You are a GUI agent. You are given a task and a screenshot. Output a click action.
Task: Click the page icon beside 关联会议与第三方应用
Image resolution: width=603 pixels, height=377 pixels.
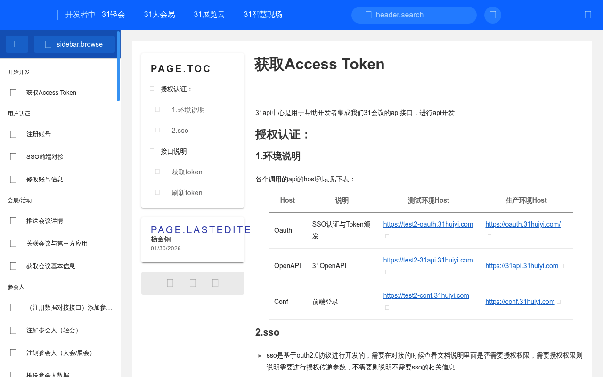[13, 244]
